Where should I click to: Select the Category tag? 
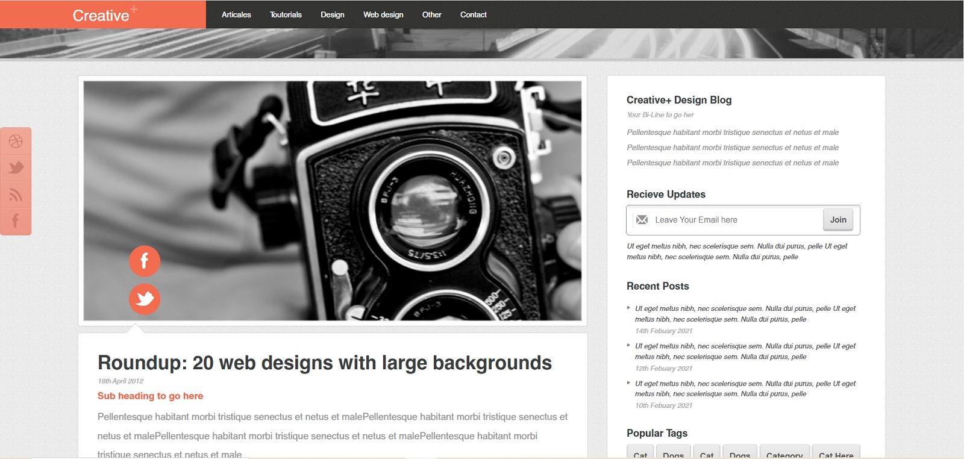click(x=784, y=452)
